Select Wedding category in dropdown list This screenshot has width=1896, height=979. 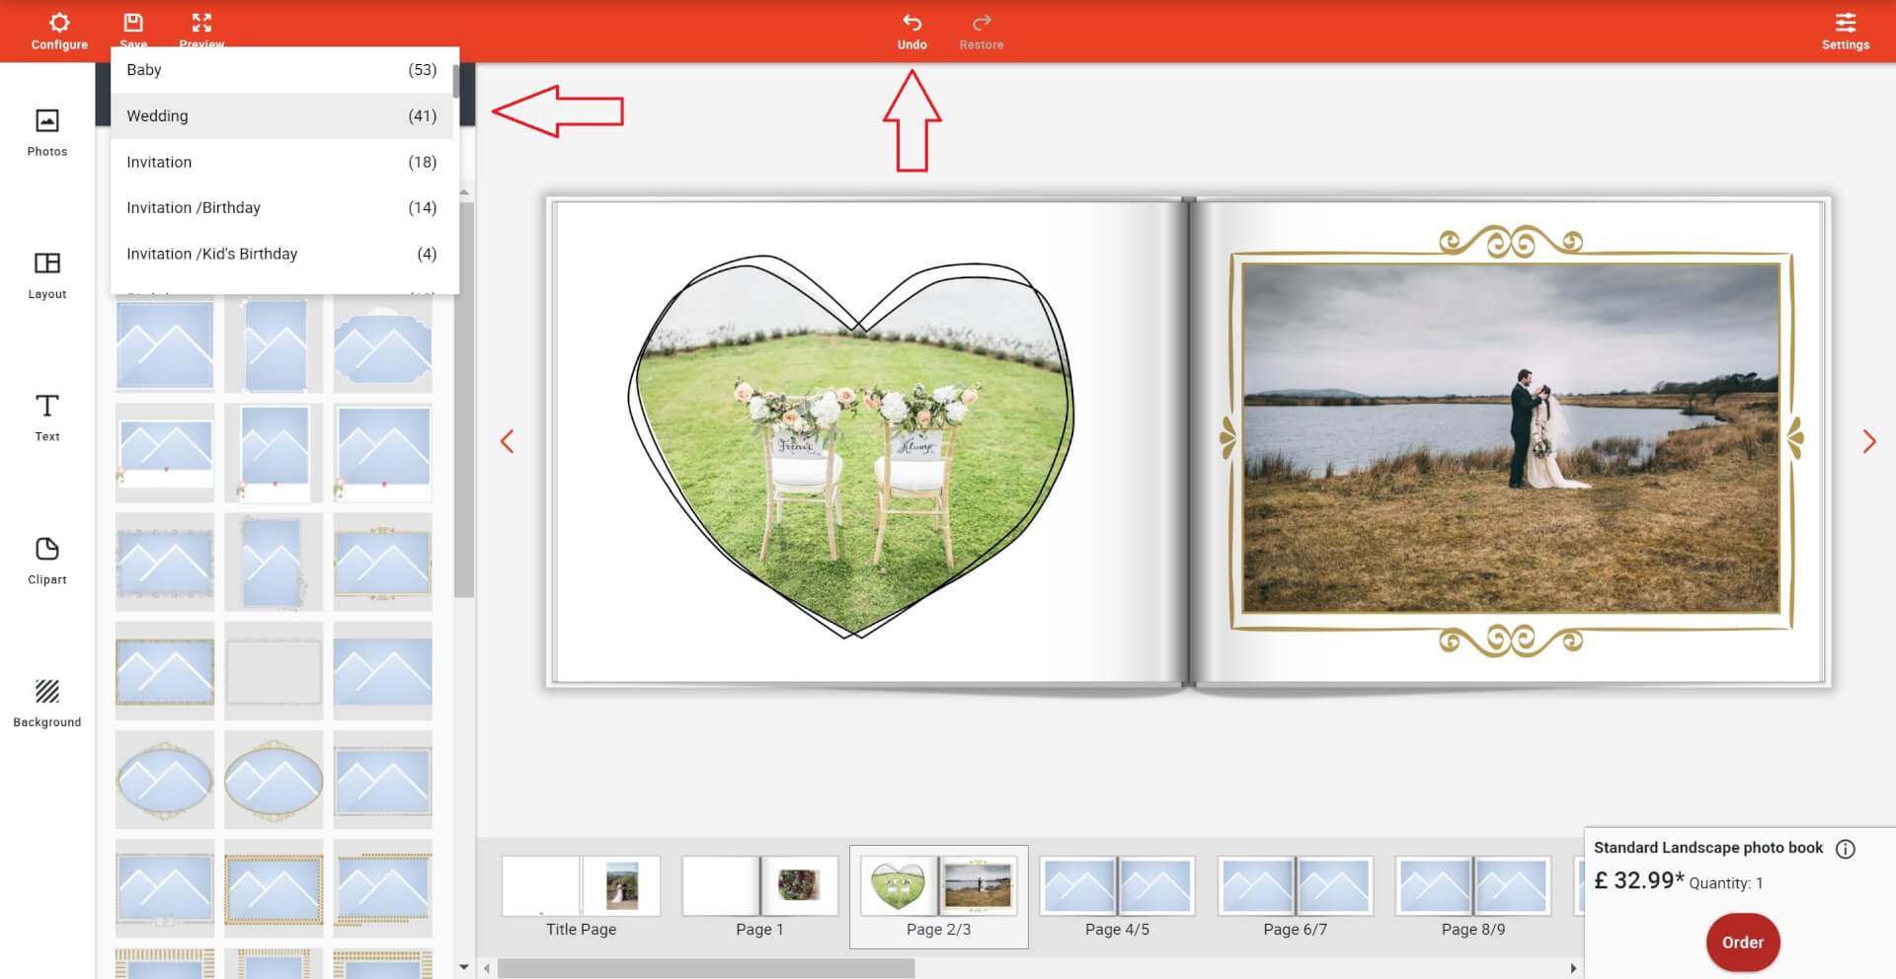pos(281,115)
